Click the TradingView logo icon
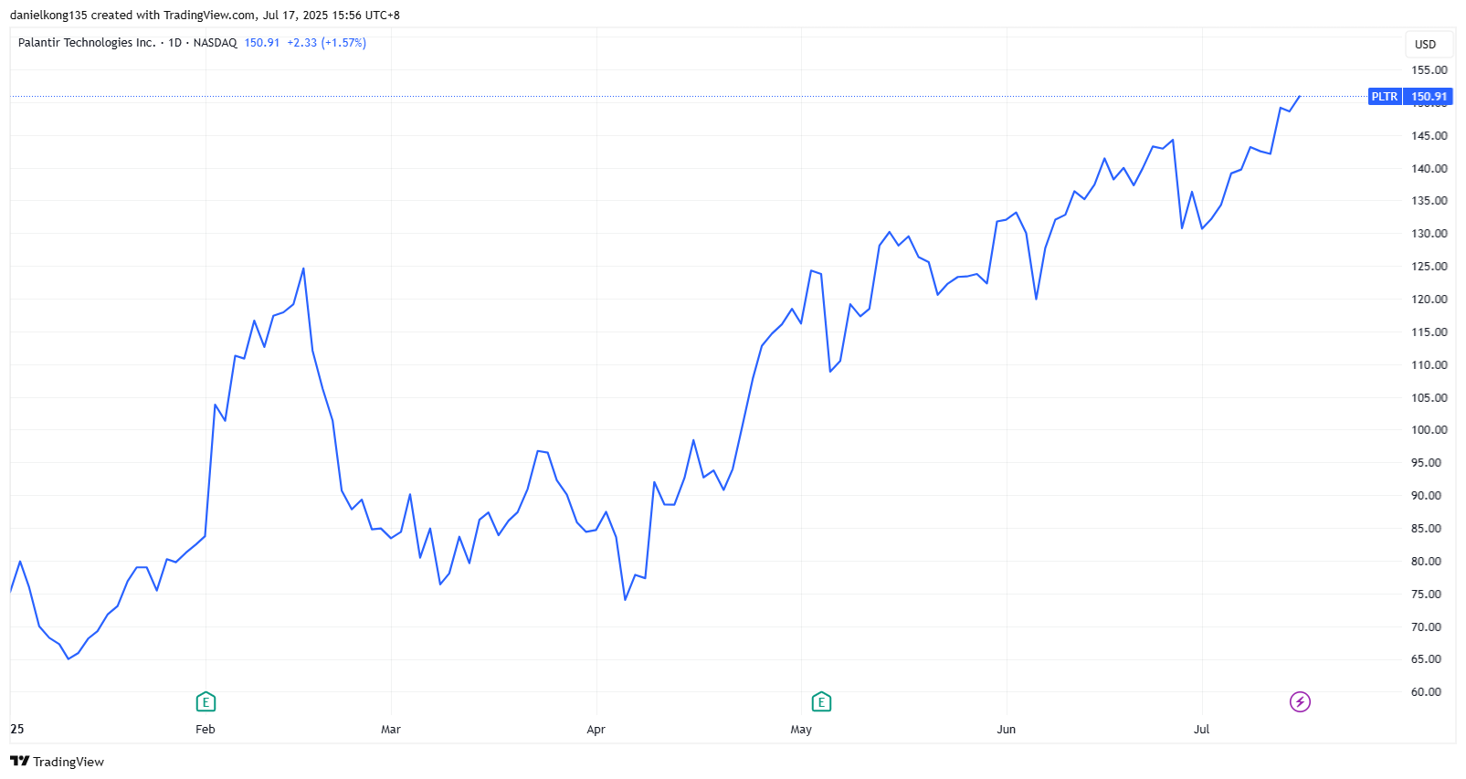 (x=19, y=762)
